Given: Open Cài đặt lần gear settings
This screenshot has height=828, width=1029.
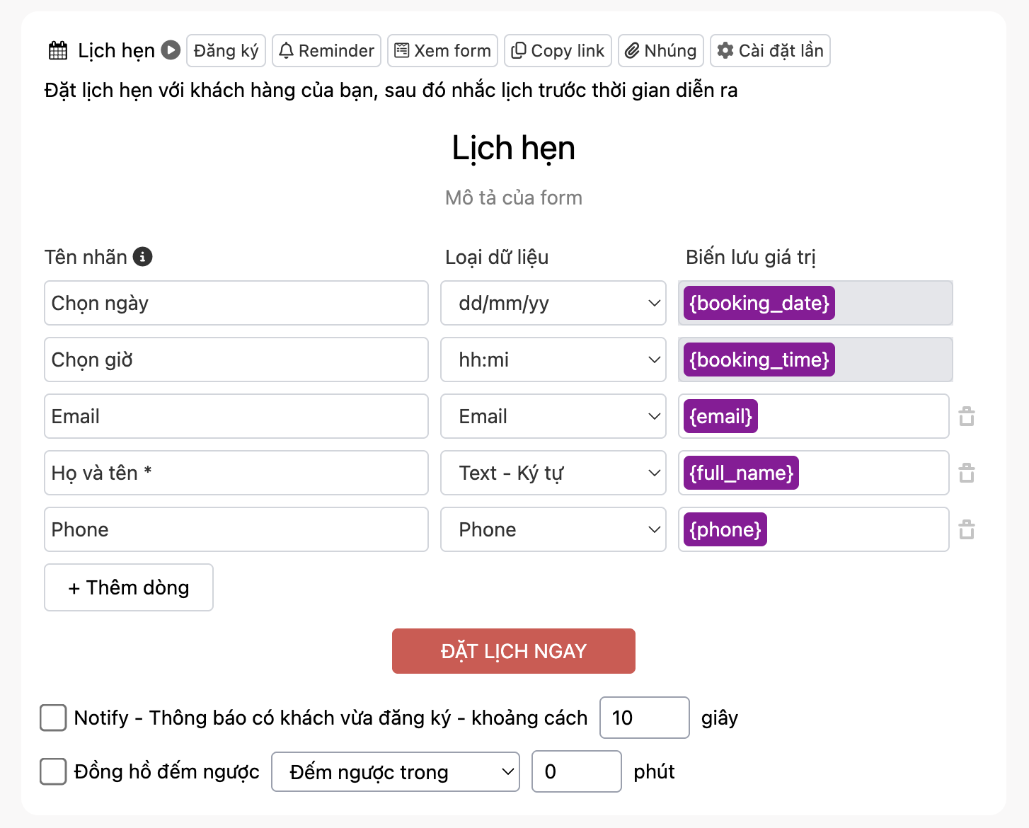Looking at the screenshot, I should point(769,51).
